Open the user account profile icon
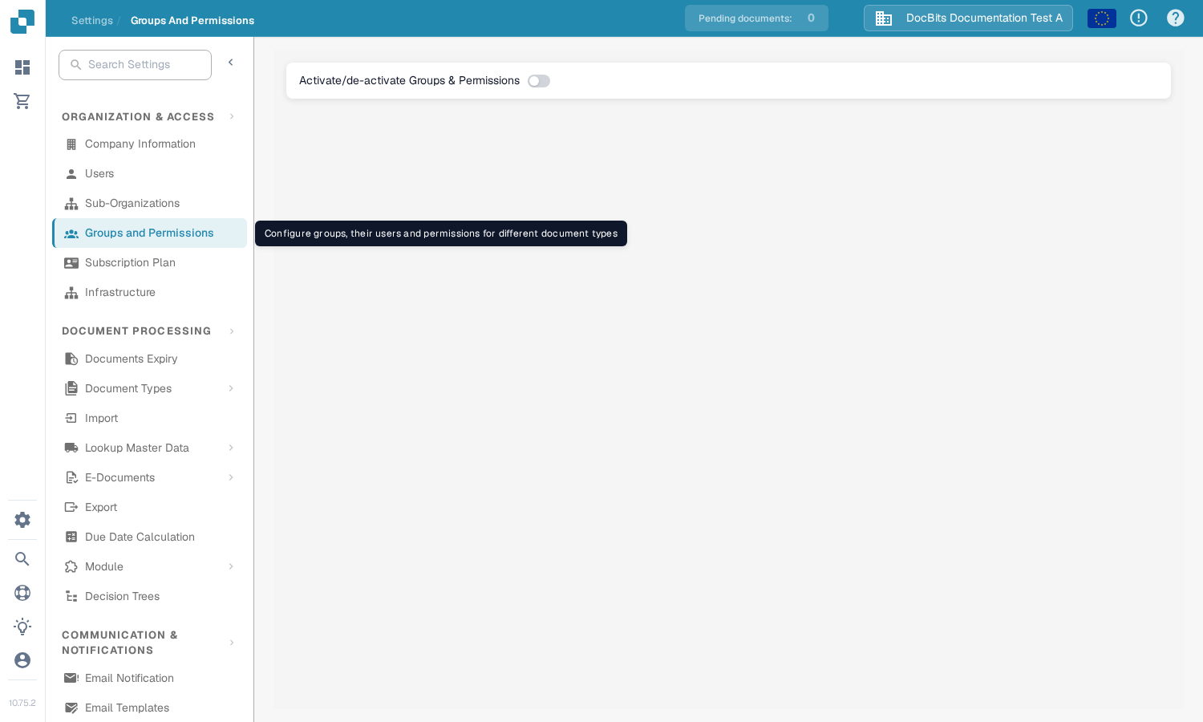1203x722 pixels. (x=22, y=660)
